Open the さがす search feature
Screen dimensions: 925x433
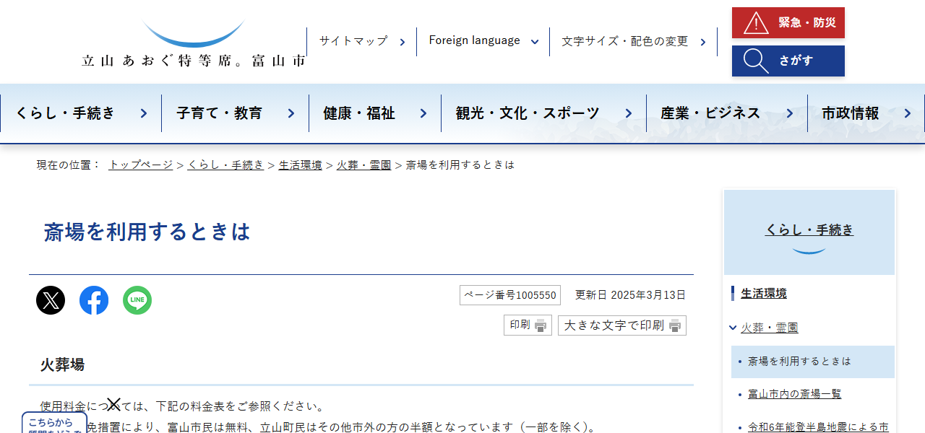[788, 61]
